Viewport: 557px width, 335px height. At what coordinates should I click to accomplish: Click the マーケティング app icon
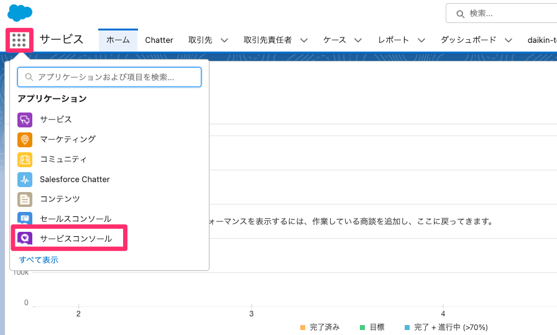tap(25, 140)
